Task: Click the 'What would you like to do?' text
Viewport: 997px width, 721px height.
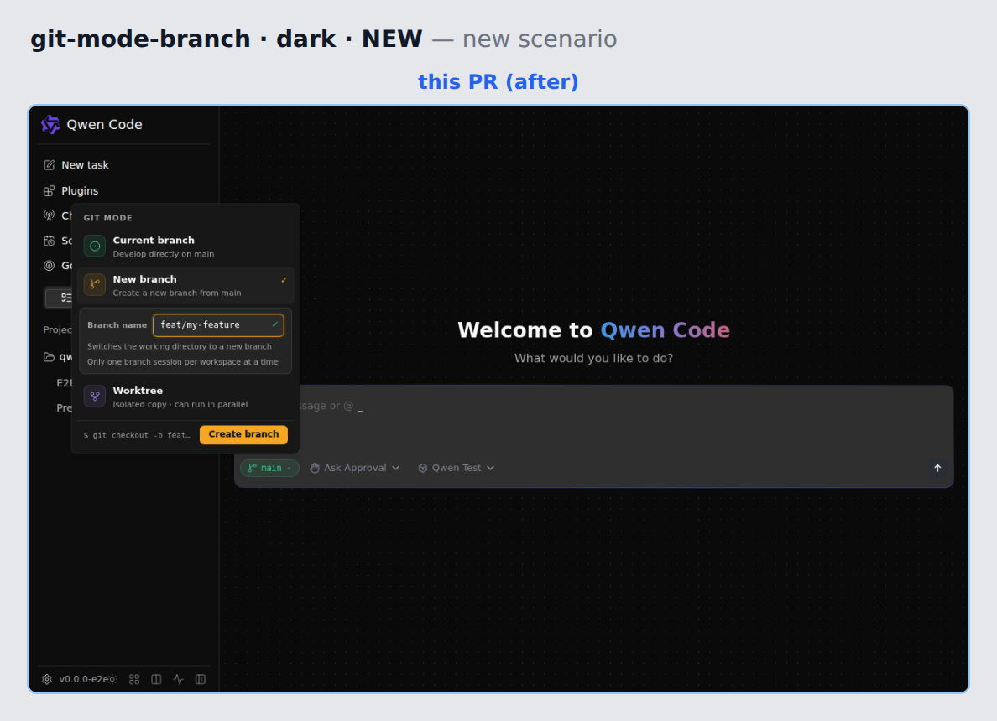Action: pos(593,358)
